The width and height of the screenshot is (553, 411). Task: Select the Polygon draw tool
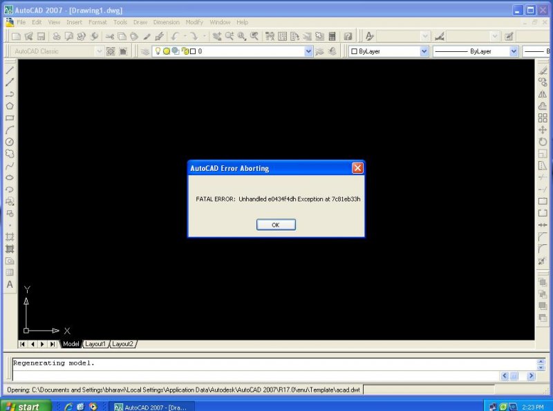pyautogui.click(x=10, y=106)
